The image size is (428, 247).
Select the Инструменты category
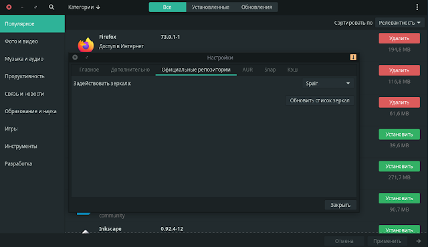pos(32,146)
